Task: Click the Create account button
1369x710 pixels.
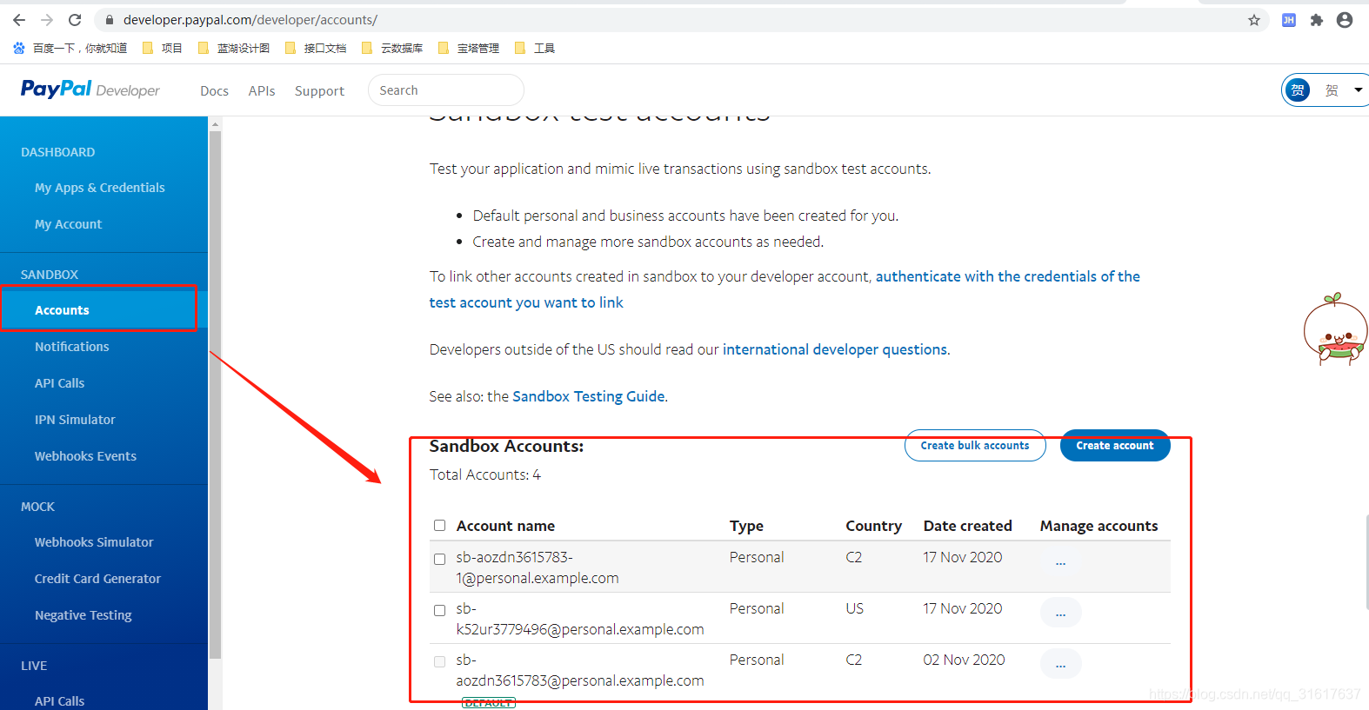Action: click(x=1115, y=445)
